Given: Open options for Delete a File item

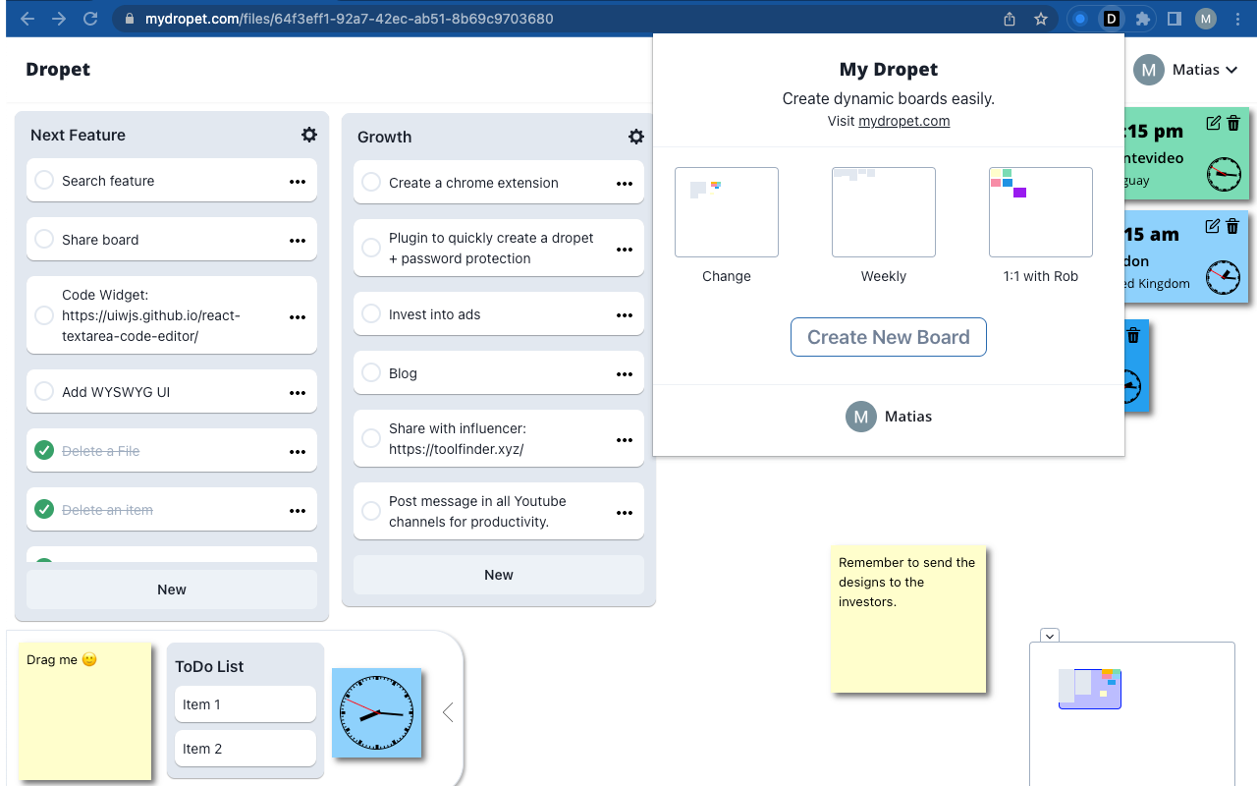Looking at the screenshot, I should click(x=298, y=452).
